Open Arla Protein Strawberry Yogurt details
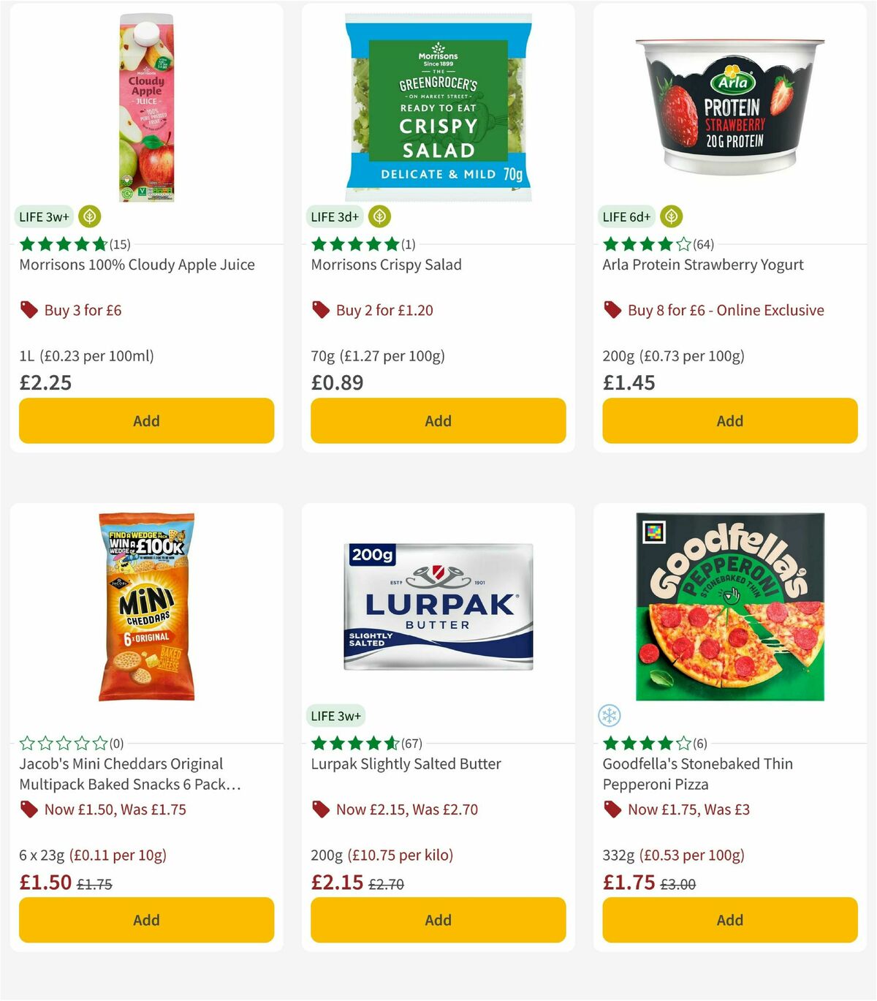Viewport: 877px width, 1001px height. click(x=702, y=265)
